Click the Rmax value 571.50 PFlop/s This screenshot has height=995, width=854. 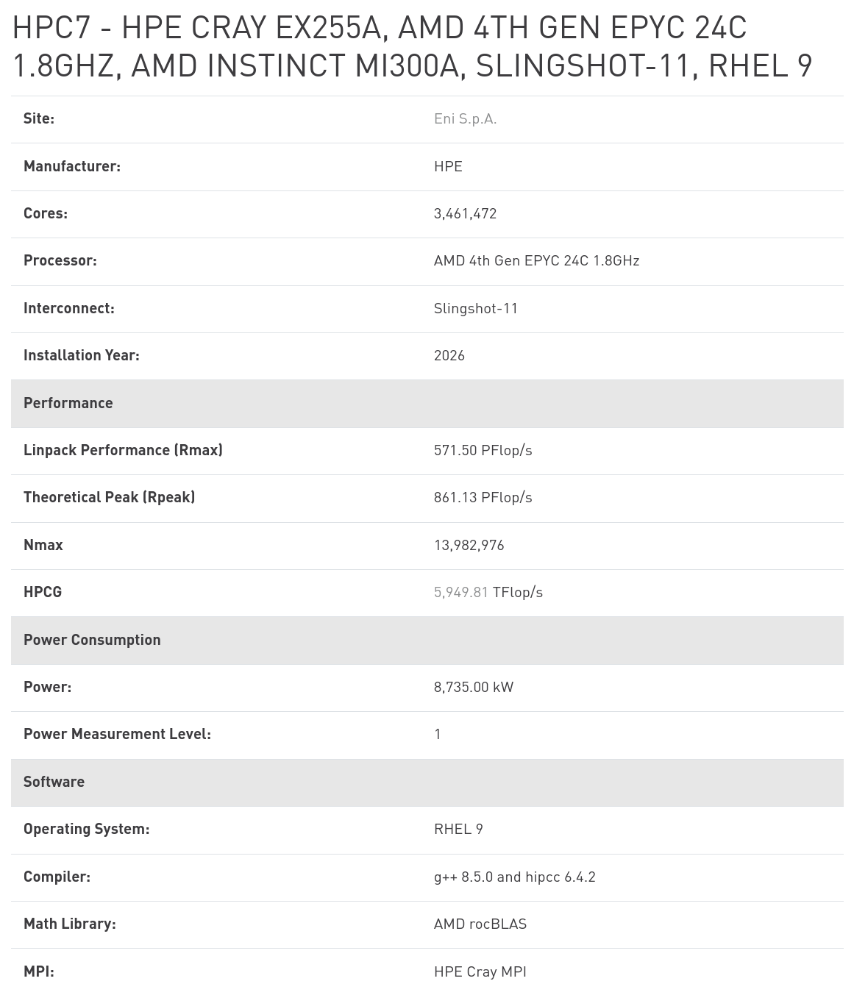[483, 451]
